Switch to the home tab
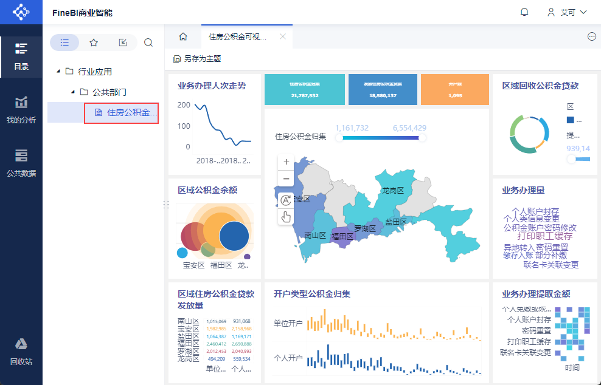This screenshot has width=601, height=385. [182, 36]
